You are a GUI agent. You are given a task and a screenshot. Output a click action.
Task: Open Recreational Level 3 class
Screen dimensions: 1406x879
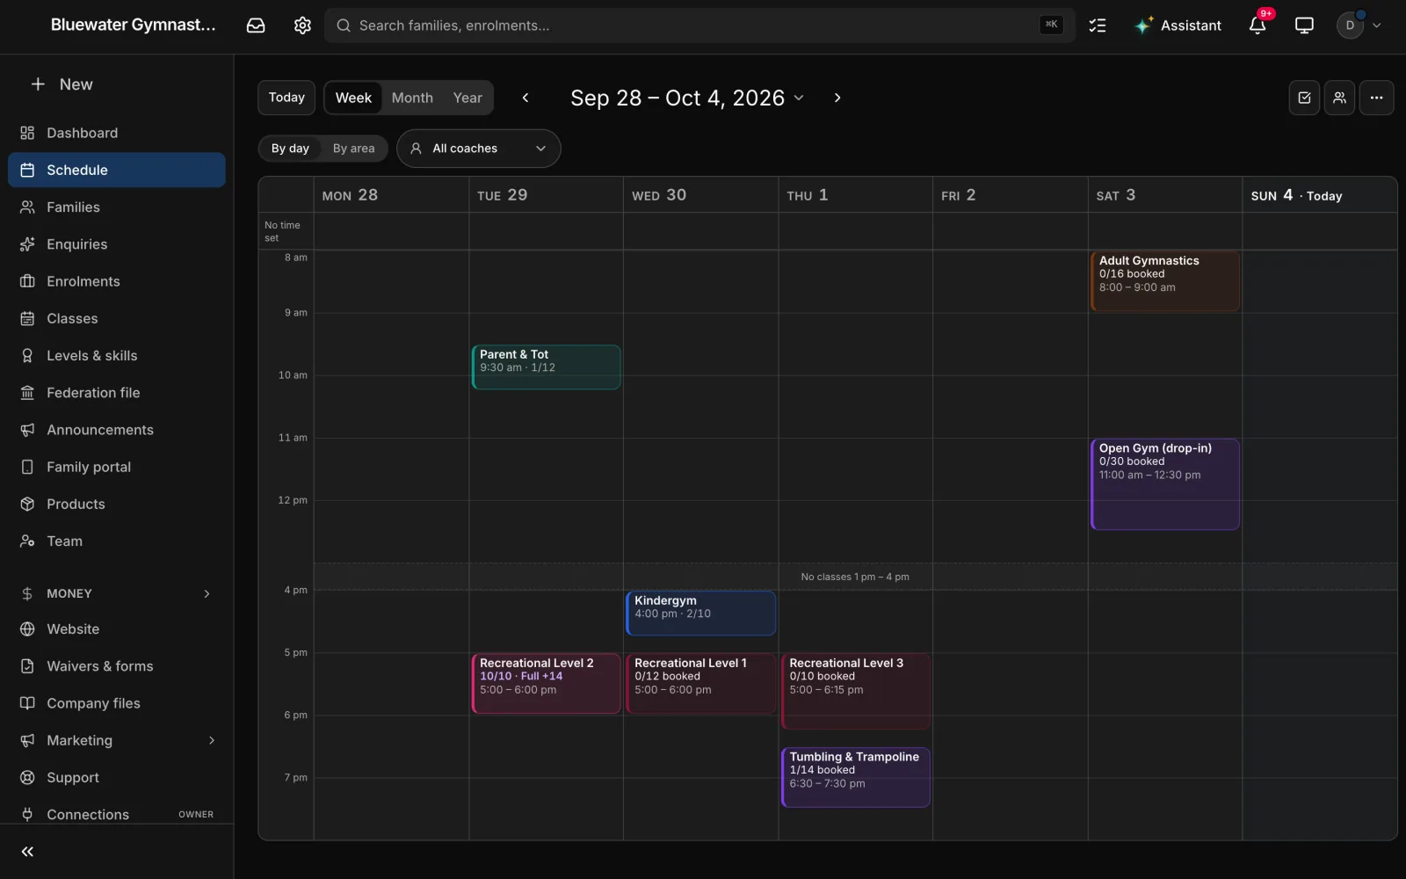click(856, 691)
